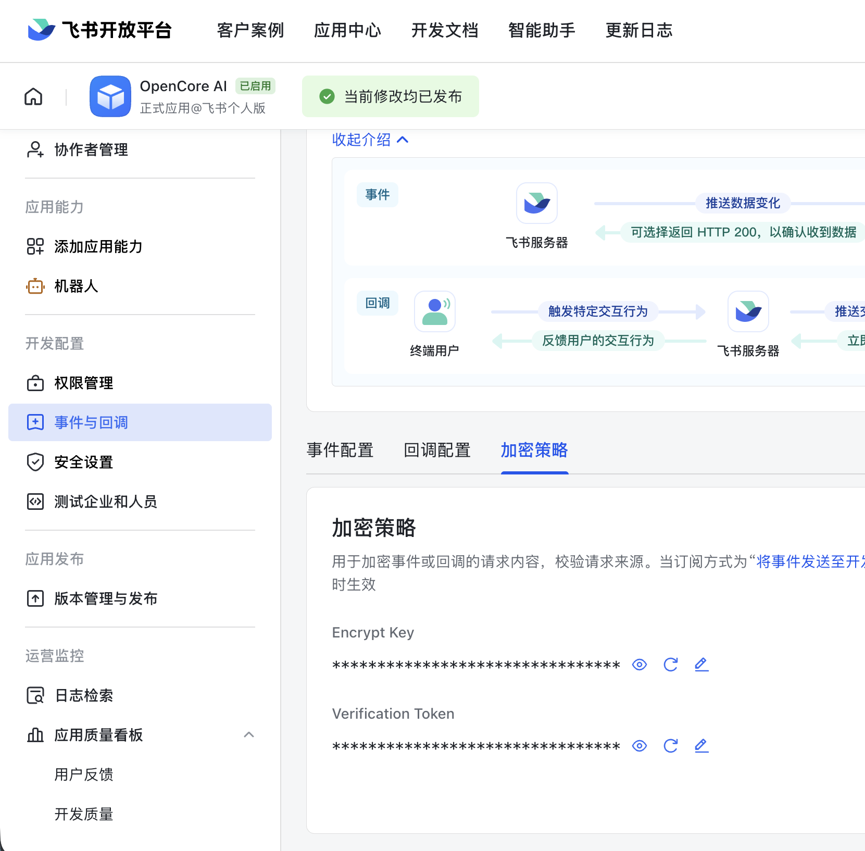Open 智能助手 in top navigation
Viewport: 865px width, 851px height.
(542, 30)
